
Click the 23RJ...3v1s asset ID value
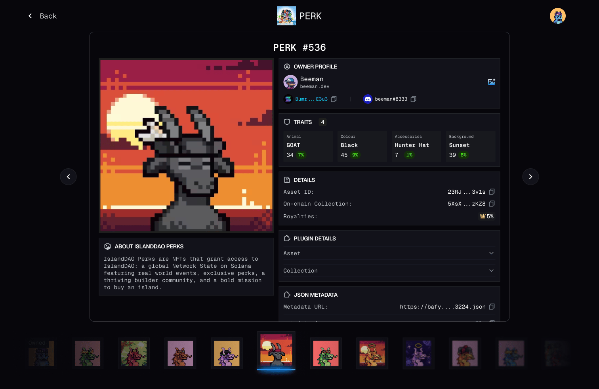[x=466, y=192]
